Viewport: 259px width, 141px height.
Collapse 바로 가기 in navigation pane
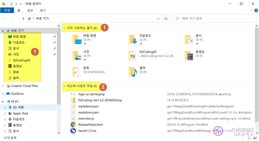(3, 31)
